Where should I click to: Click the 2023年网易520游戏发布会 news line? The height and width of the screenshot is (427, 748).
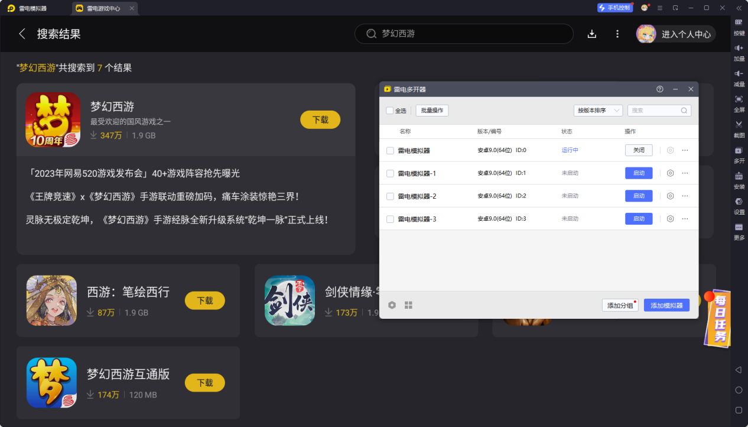pos(134,173)
